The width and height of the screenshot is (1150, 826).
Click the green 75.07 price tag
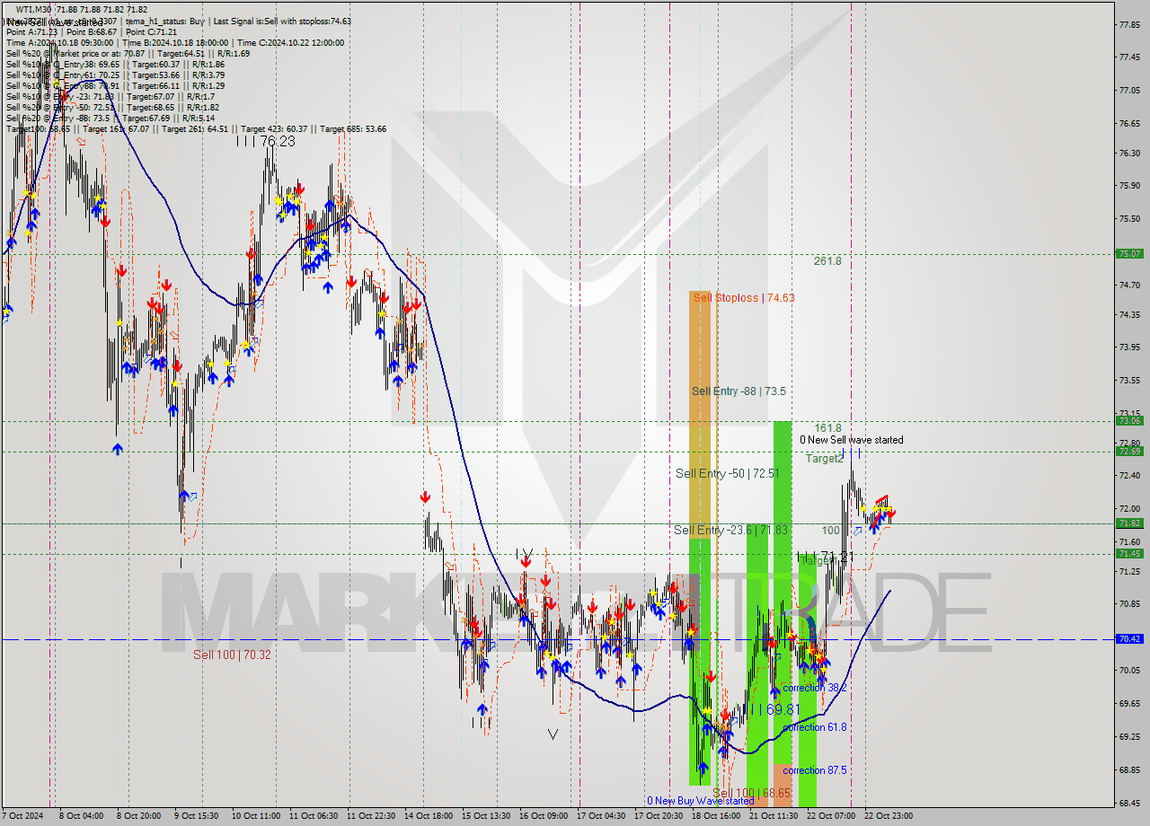(1129, 254)
